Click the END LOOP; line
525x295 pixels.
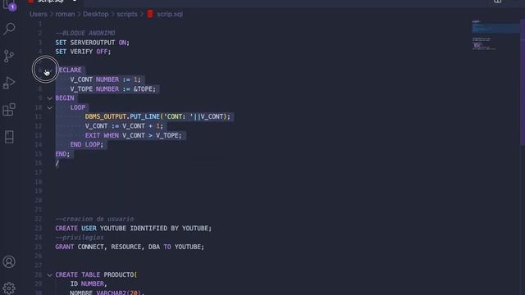pyautogui.click(x=87, y=144)
